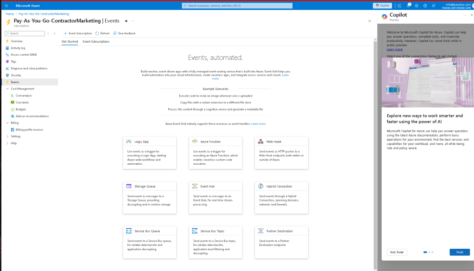Expand the Help section
Image resolution: width=474 pixels, height=271 pixels.
[7, 143]
